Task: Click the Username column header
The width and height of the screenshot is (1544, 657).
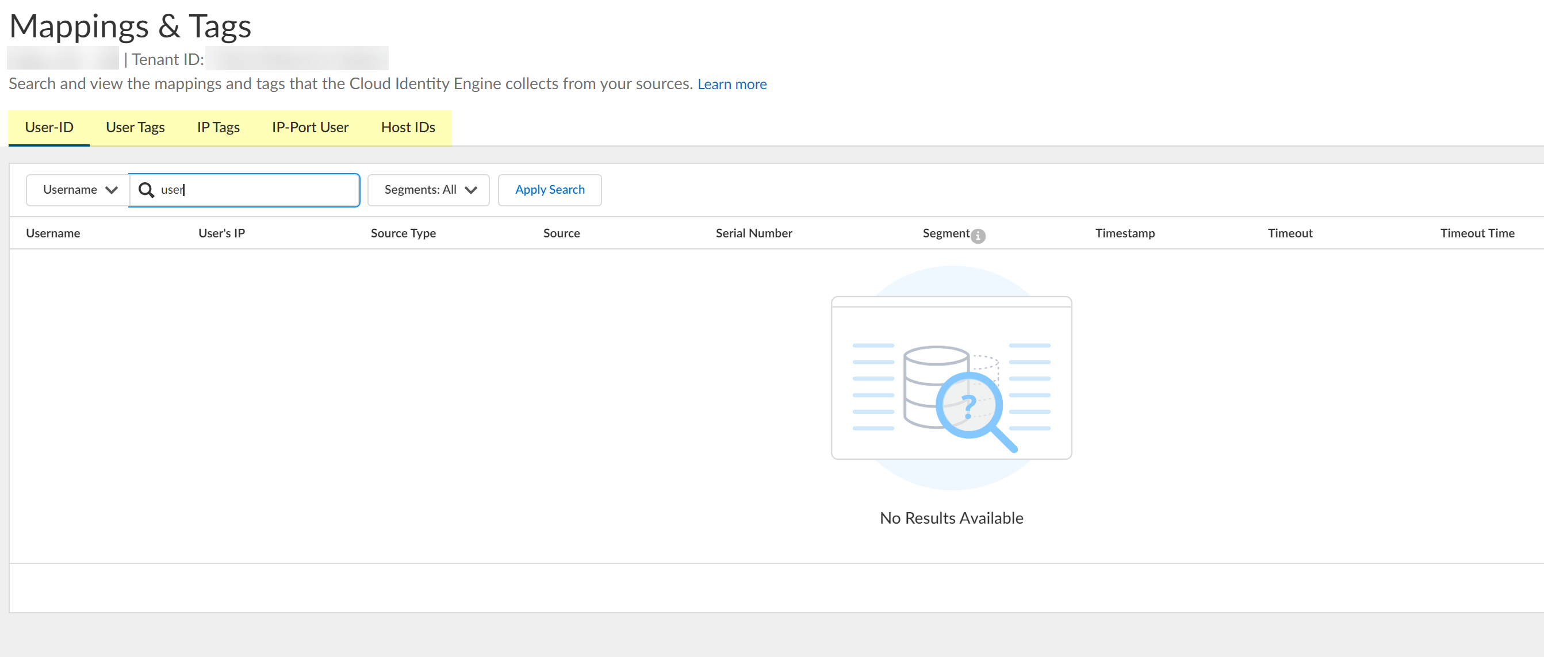Action: pos(53,233)
